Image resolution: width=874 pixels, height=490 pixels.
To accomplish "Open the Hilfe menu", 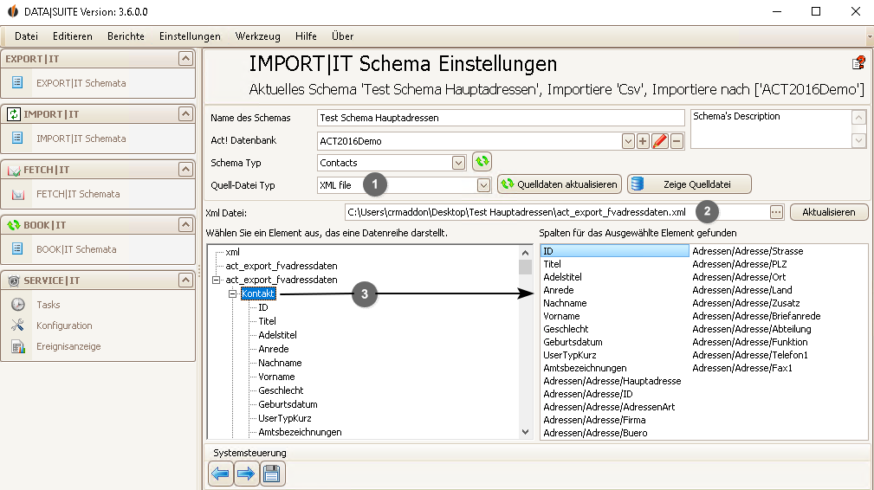I will [306, 36].
